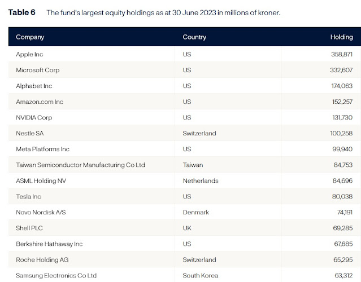Click Novo Nordisk's holding value 74,191
Viewport: 361px width, 282px height.
[x=345, y=213]
